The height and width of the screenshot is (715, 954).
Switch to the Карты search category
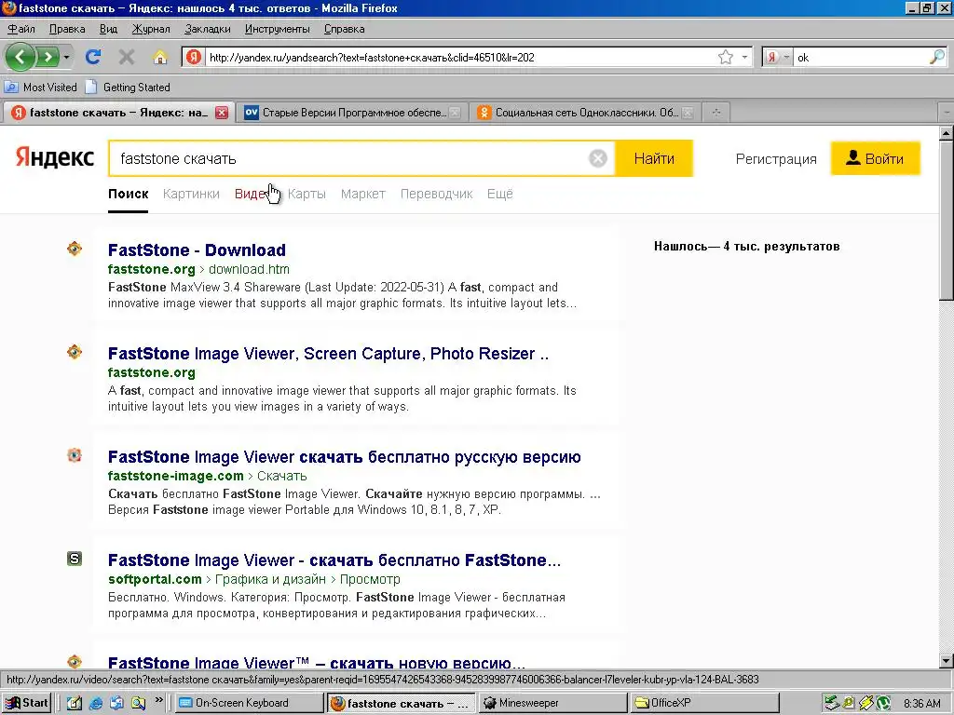click(307, 194)
